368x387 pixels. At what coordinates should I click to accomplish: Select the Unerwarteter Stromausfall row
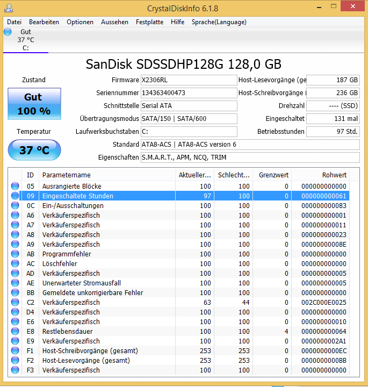coord(179,283)
